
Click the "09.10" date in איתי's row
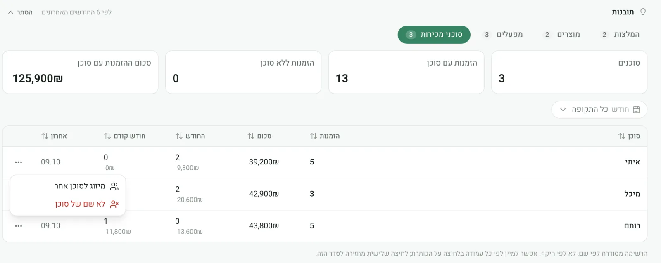click(51, 162)
